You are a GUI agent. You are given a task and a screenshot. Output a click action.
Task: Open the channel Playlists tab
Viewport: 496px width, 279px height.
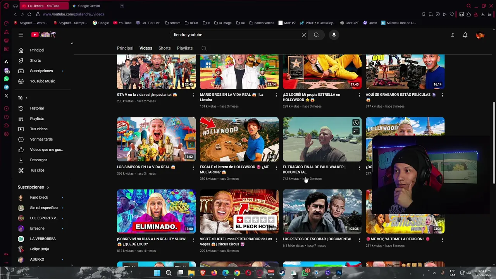click(x=185, y=48)
